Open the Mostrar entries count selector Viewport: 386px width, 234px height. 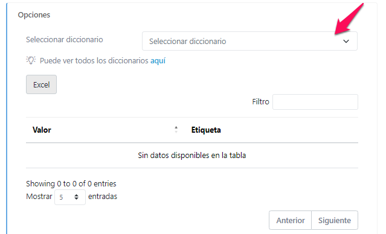tap(70, 197)
